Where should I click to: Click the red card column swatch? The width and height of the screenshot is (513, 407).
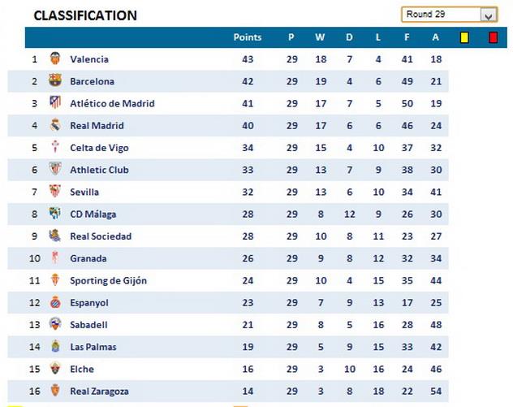coord(493,37)
